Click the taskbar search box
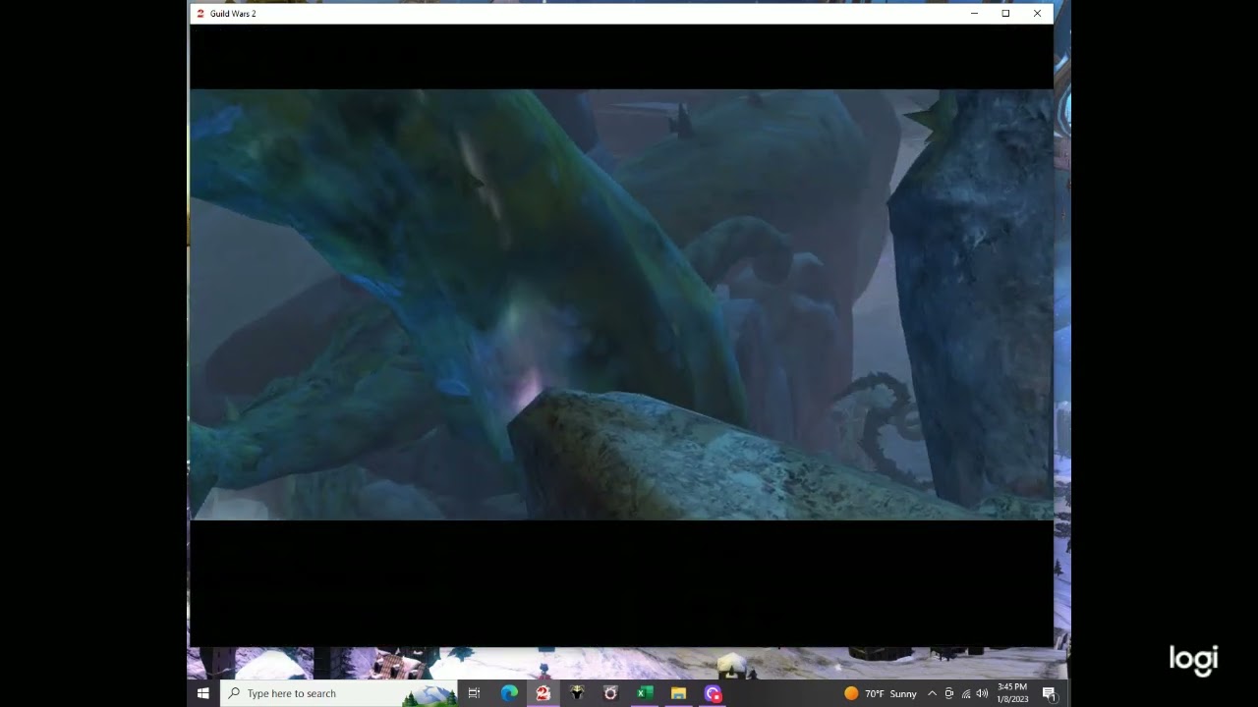 pos(338,693)
